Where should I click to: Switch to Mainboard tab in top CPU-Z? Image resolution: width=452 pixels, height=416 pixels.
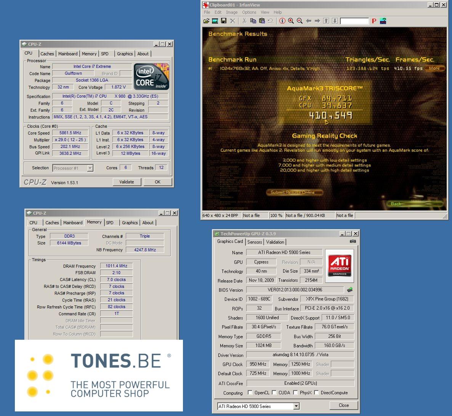(x=68, y=54)
